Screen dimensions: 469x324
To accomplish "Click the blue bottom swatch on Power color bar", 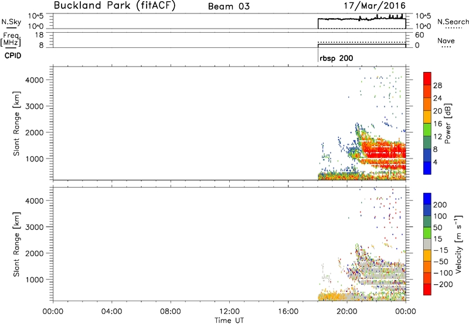I will (x=427, y=168).
